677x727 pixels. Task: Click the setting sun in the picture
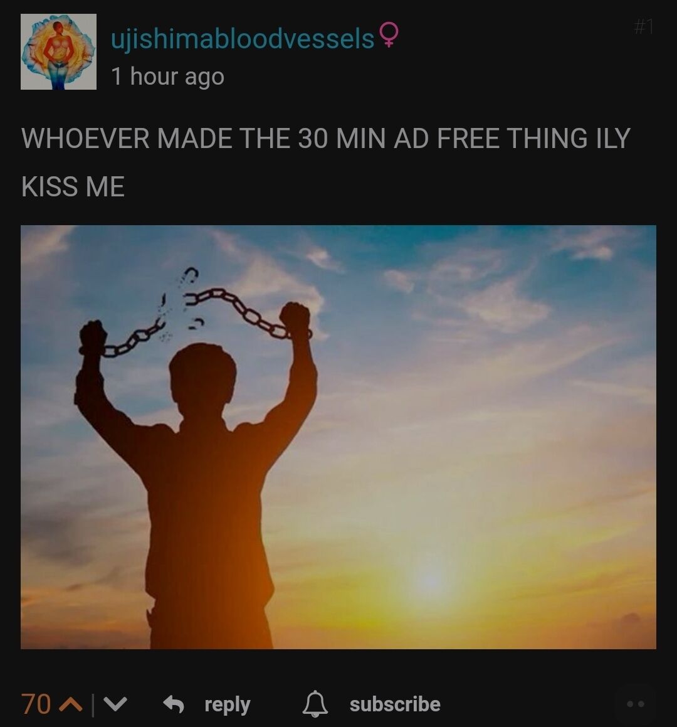[431, 580]
